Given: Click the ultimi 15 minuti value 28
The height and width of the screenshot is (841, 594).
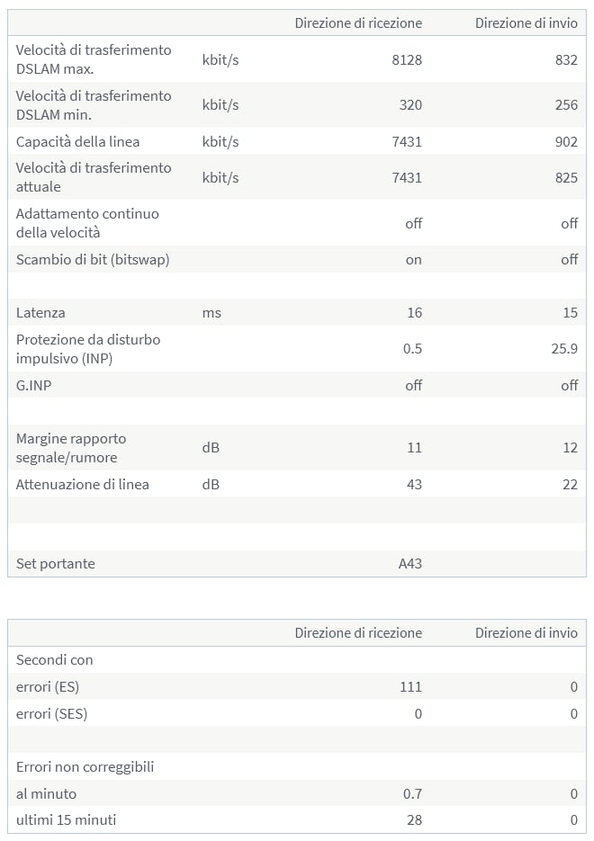Looking at the screenshot, I should click(x=413, y=819).
